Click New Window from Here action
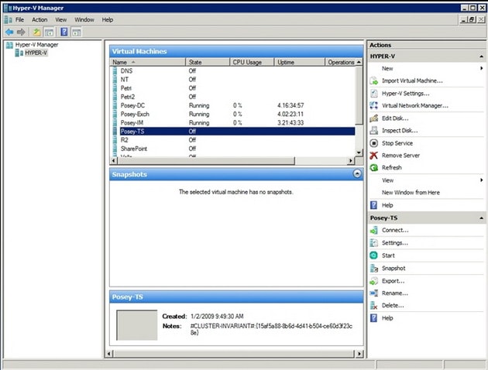 tap(411, 193)
